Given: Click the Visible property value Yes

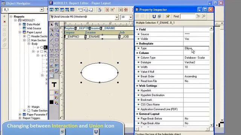Looking at the screenshot, I should 187,39.
